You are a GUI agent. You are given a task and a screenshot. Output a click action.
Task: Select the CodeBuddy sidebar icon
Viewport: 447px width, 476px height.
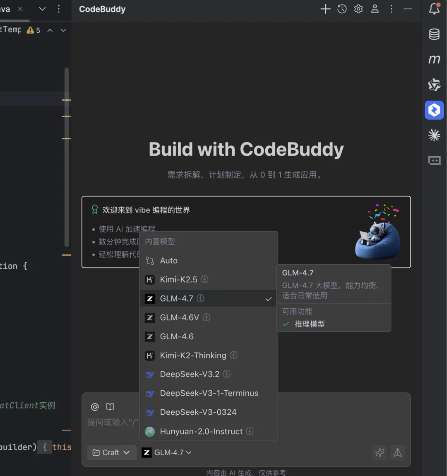[x=434, y=110]
